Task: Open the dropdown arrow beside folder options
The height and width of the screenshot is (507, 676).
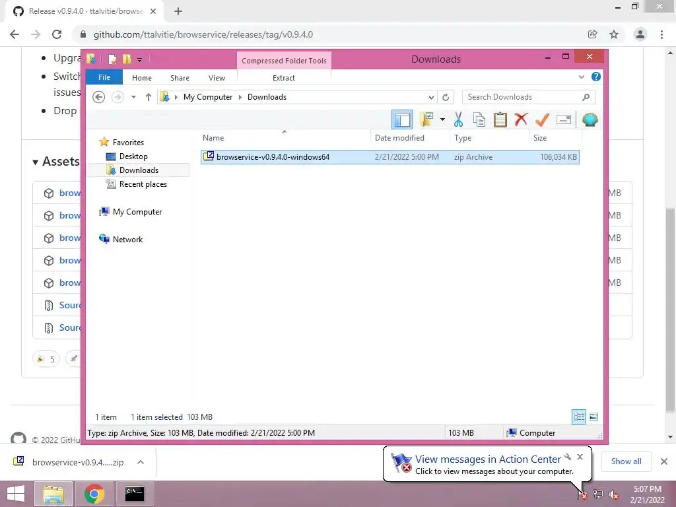Action: [442, 119]
